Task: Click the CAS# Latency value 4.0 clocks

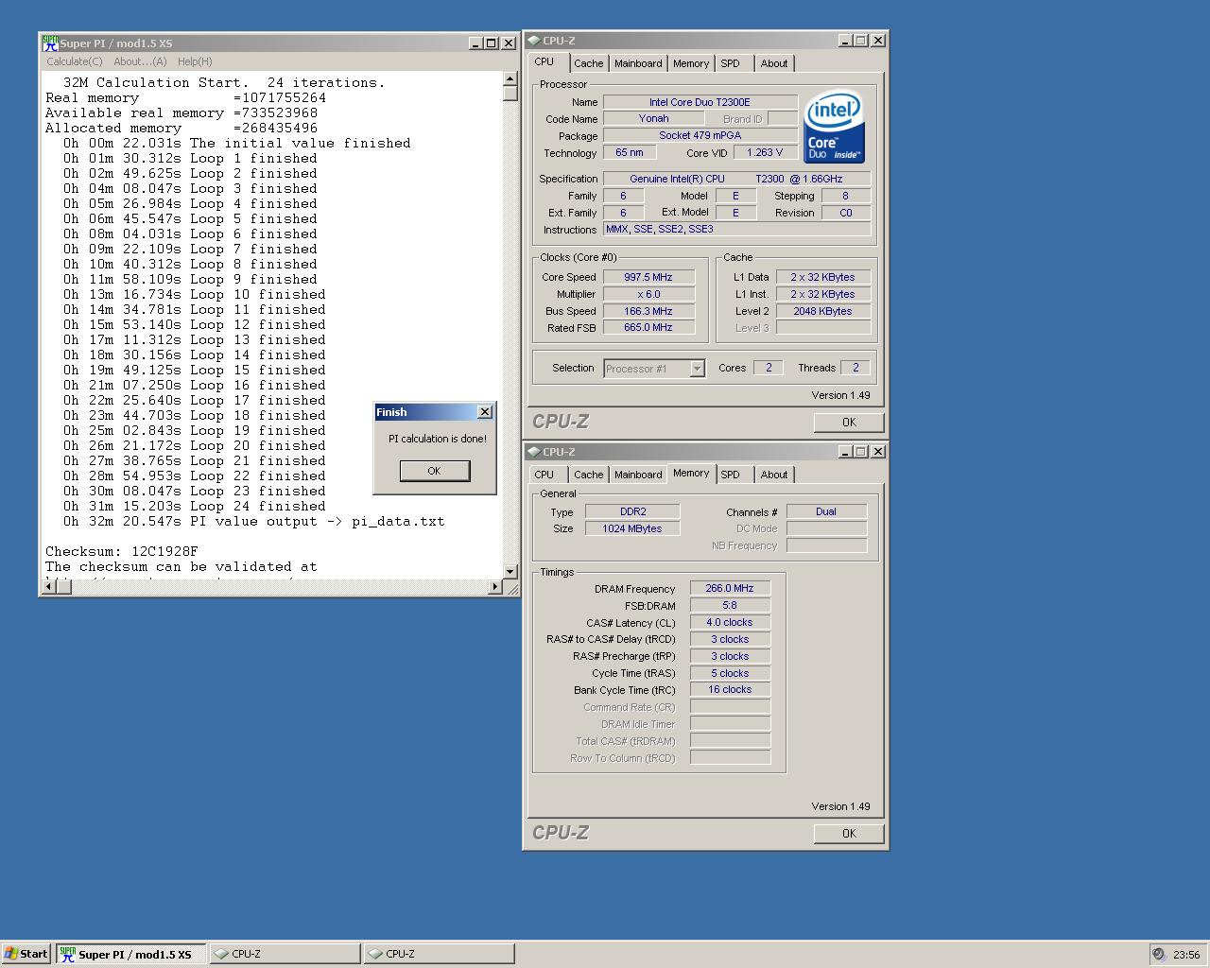Action: pos(730,622)
